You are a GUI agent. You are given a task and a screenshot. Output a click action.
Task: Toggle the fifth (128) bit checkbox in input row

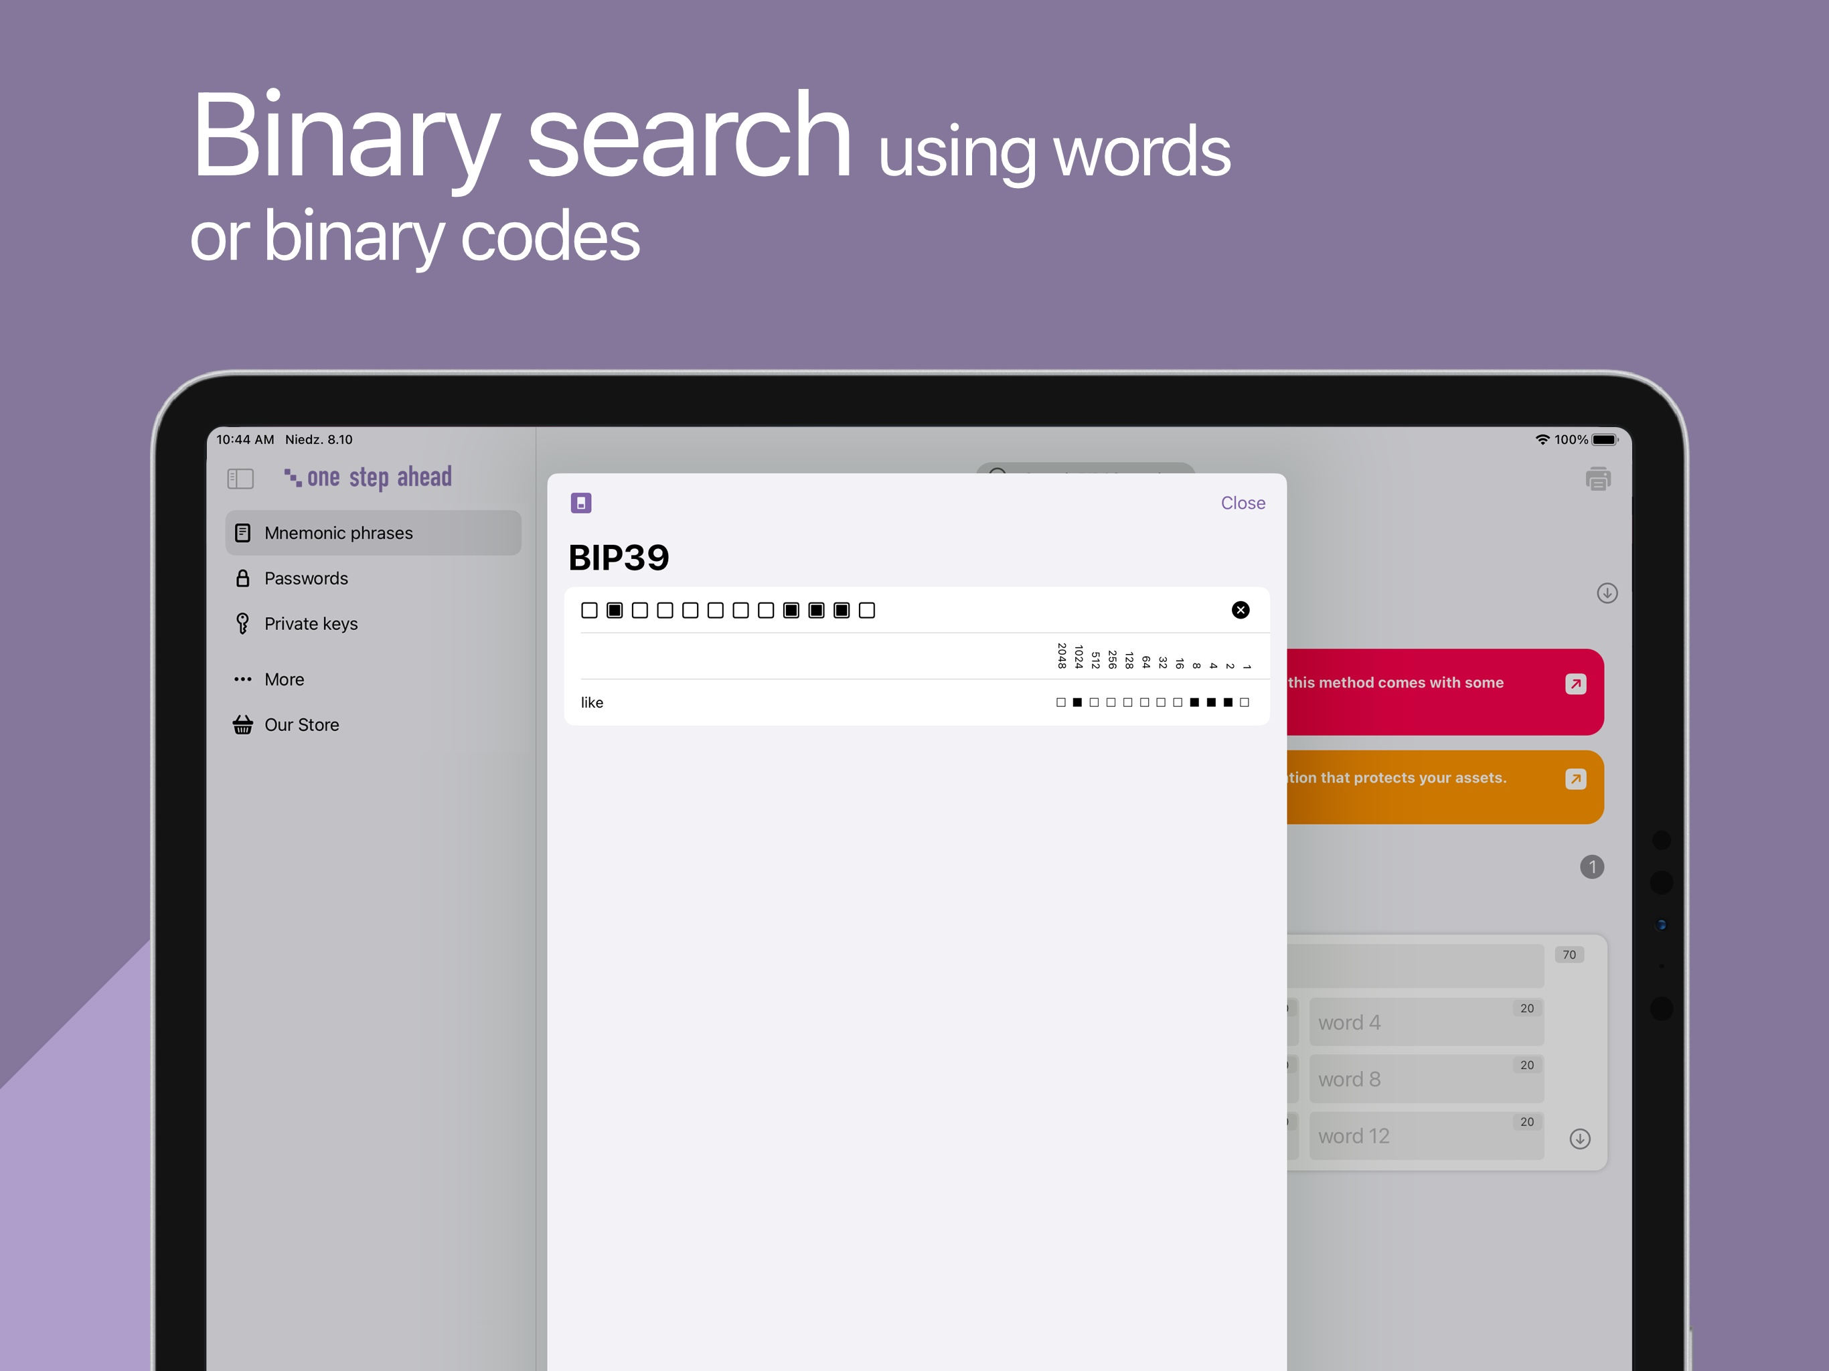coord(690,611)
